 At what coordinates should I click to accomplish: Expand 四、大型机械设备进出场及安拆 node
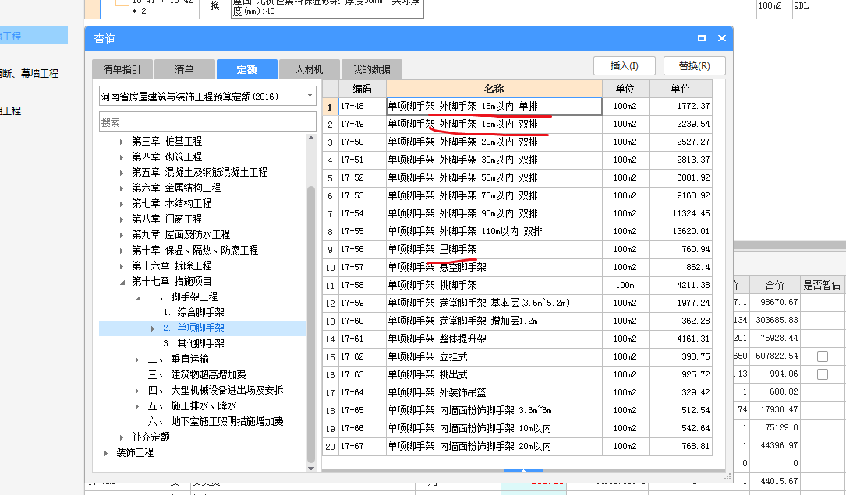click(137, 391)
